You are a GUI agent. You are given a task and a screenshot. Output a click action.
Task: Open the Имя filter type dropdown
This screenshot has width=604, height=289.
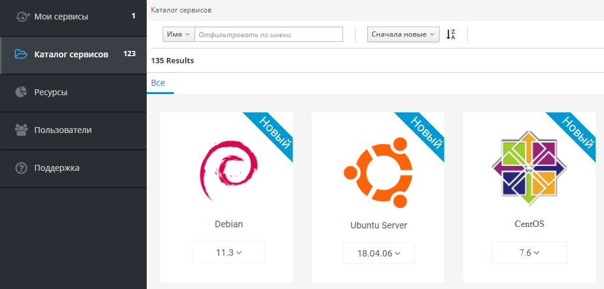pyautogui.click(x=179, y=34)
